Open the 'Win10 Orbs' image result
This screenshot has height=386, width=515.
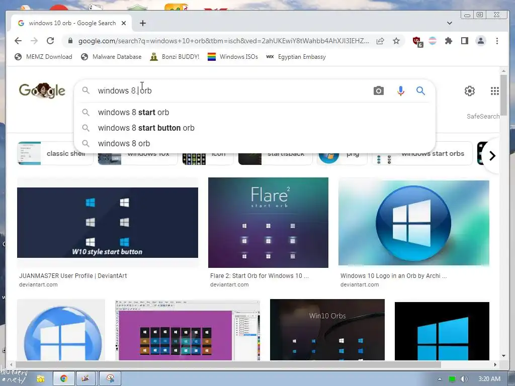pos(327,330)
